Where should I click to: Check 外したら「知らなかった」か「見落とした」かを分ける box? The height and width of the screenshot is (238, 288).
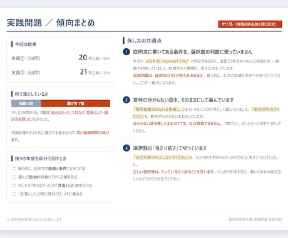[14, 185]
